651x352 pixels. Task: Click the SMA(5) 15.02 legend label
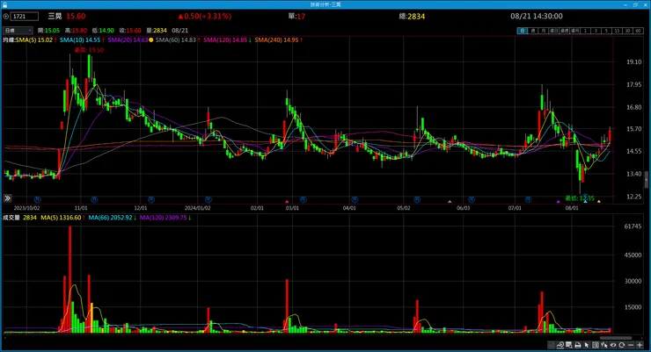click(34, 40)
